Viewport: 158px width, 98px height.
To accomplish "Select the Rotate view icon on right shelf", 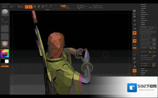I will click(x=135, y=66).
